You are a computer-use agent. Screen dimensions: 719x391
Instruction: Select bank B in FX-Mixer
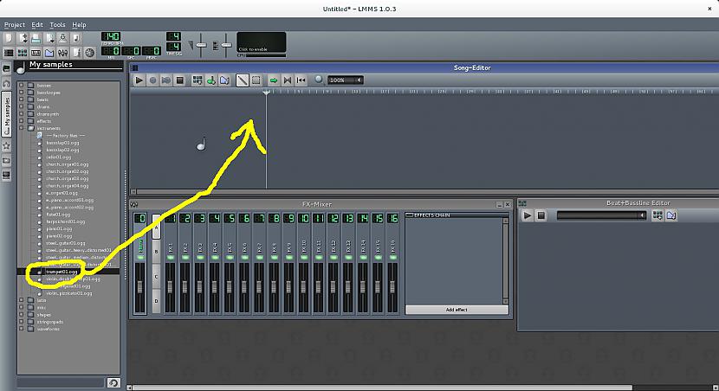click(x=157, y=252)
